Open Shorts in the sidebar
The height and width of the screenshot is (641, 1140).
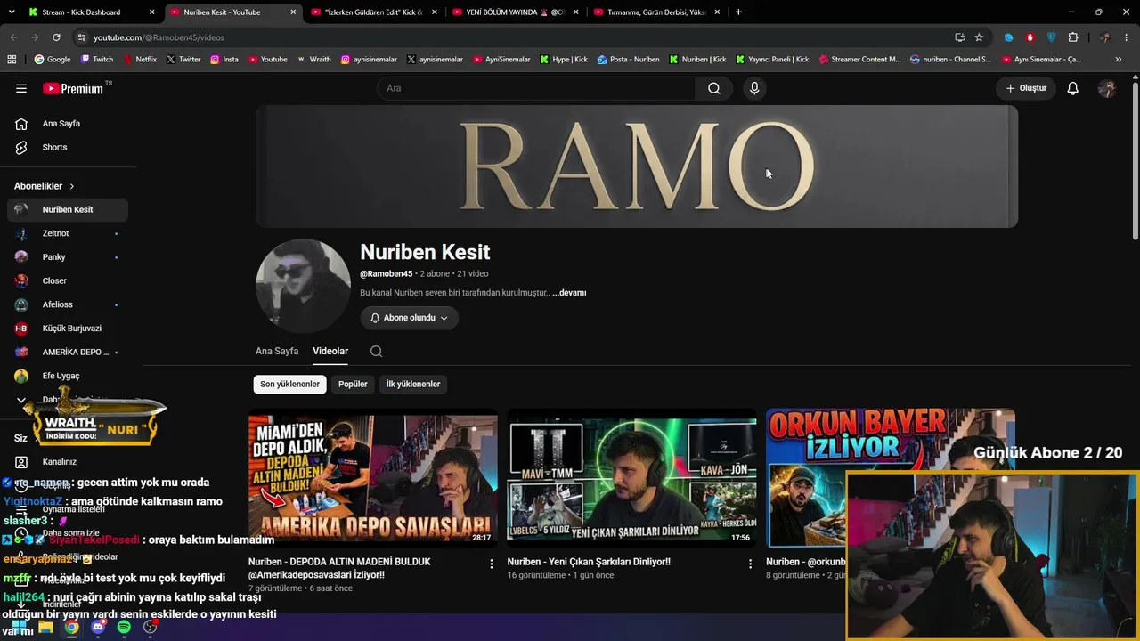[x=68, y=147]
